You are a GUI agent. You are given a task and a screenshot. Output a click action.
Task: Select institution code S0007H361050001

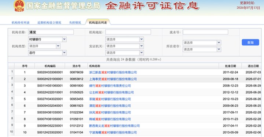[x=50, y=119]
